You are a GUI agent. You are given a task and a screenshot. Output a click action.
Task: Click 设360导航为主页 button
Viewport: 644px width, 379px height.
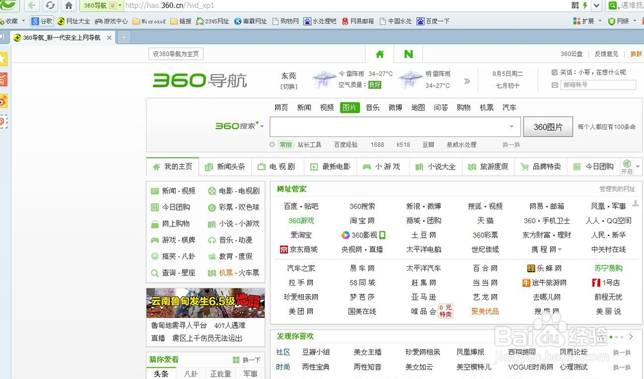(176, 54)
